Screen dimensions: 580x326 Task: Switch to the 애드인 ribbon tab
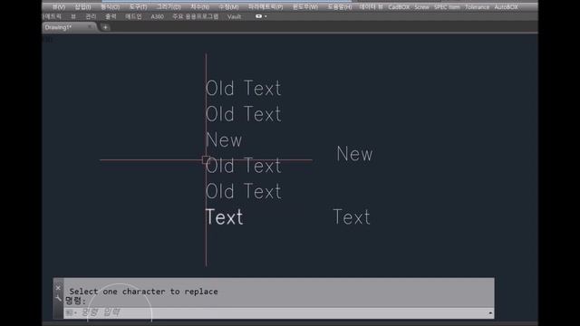(133, 16)
